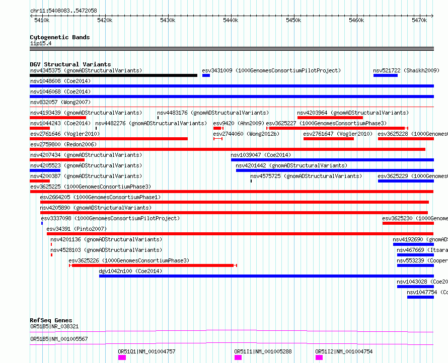The height and width of the screenshot is (363, 448).
Task: Open nsv1039047 Coe2014 variant label
Action: (x=261, y=155)
